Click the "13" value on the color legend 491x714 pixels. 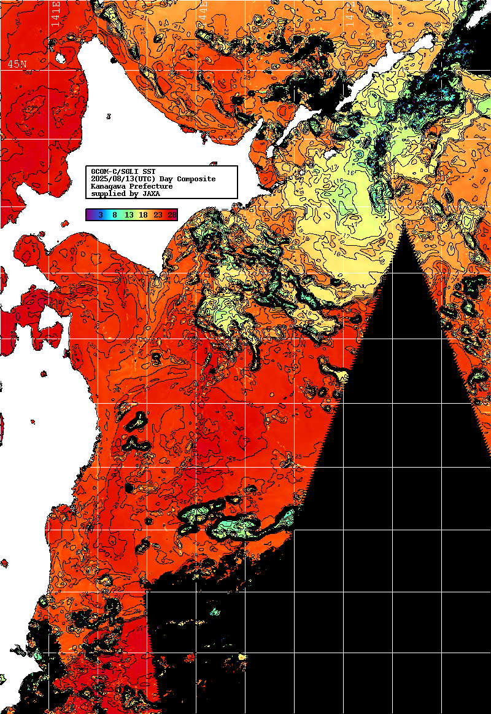(129, 215)
